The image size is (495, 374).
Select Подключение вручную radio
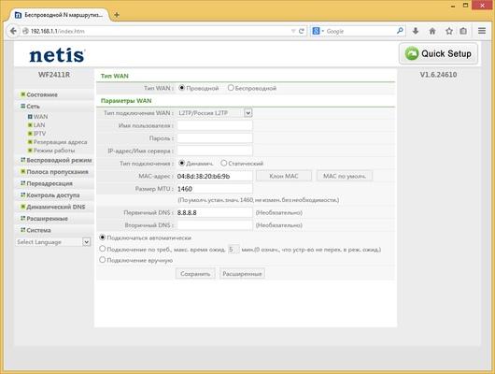[x=103, y=260]
